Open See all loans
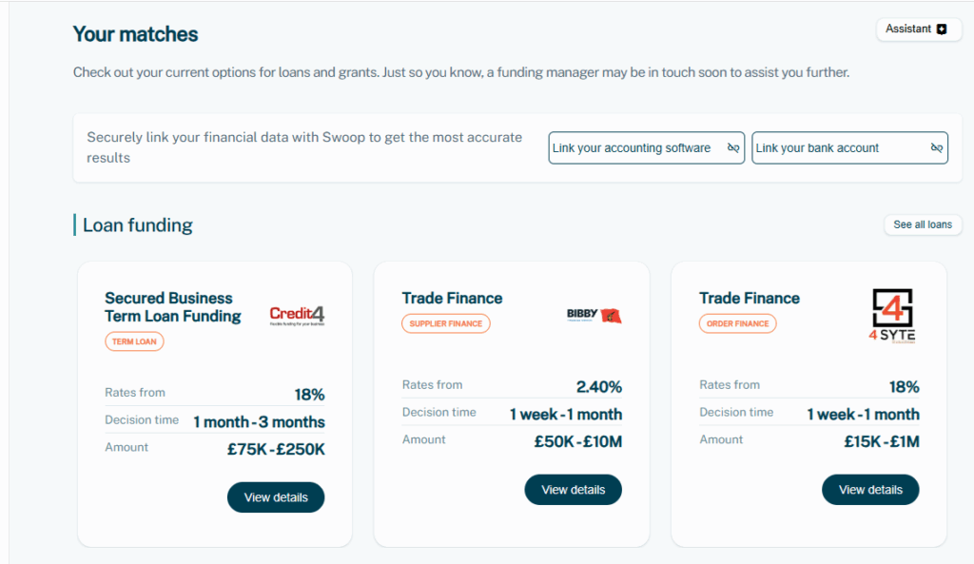The height and width of the screenshot is (564, 974). click(x=923, y=224)
